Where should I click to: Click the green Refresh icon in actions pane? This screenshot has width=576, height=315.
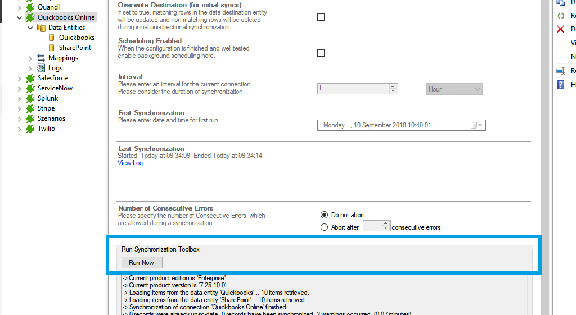tap(561, 16)
